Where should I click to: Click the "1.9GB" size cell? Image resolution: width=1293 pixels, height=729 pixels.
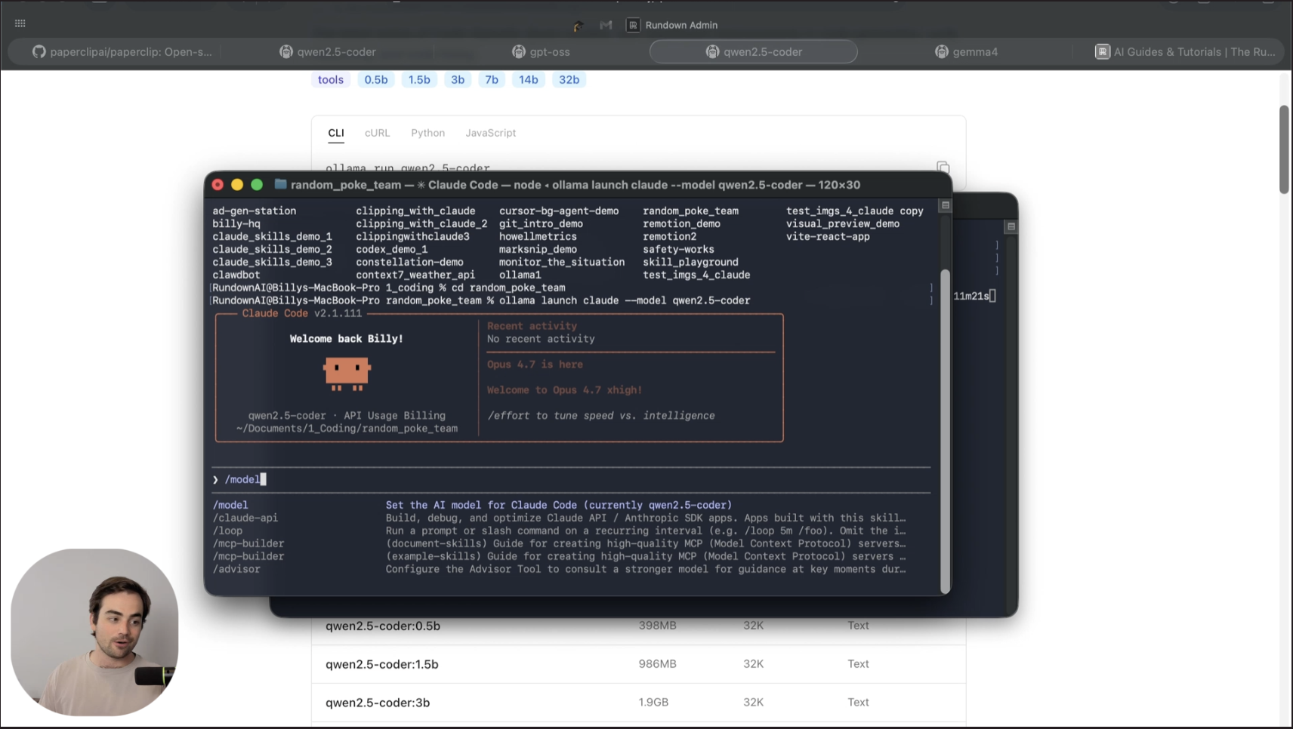click(654, 703)
